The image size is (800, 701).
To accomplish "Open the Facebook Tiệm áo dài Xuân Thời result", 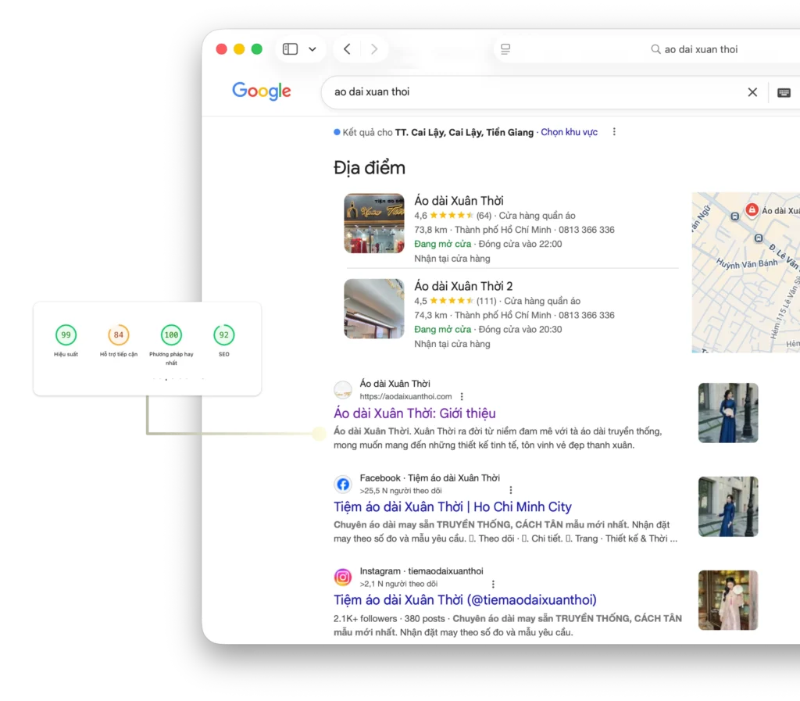I will click(452, 506).
